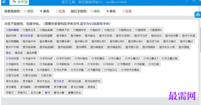Select 红色 for 背景格颜色
Image resolution: width=201 pixels, height=105 pixels.
[x=57, y=11]
